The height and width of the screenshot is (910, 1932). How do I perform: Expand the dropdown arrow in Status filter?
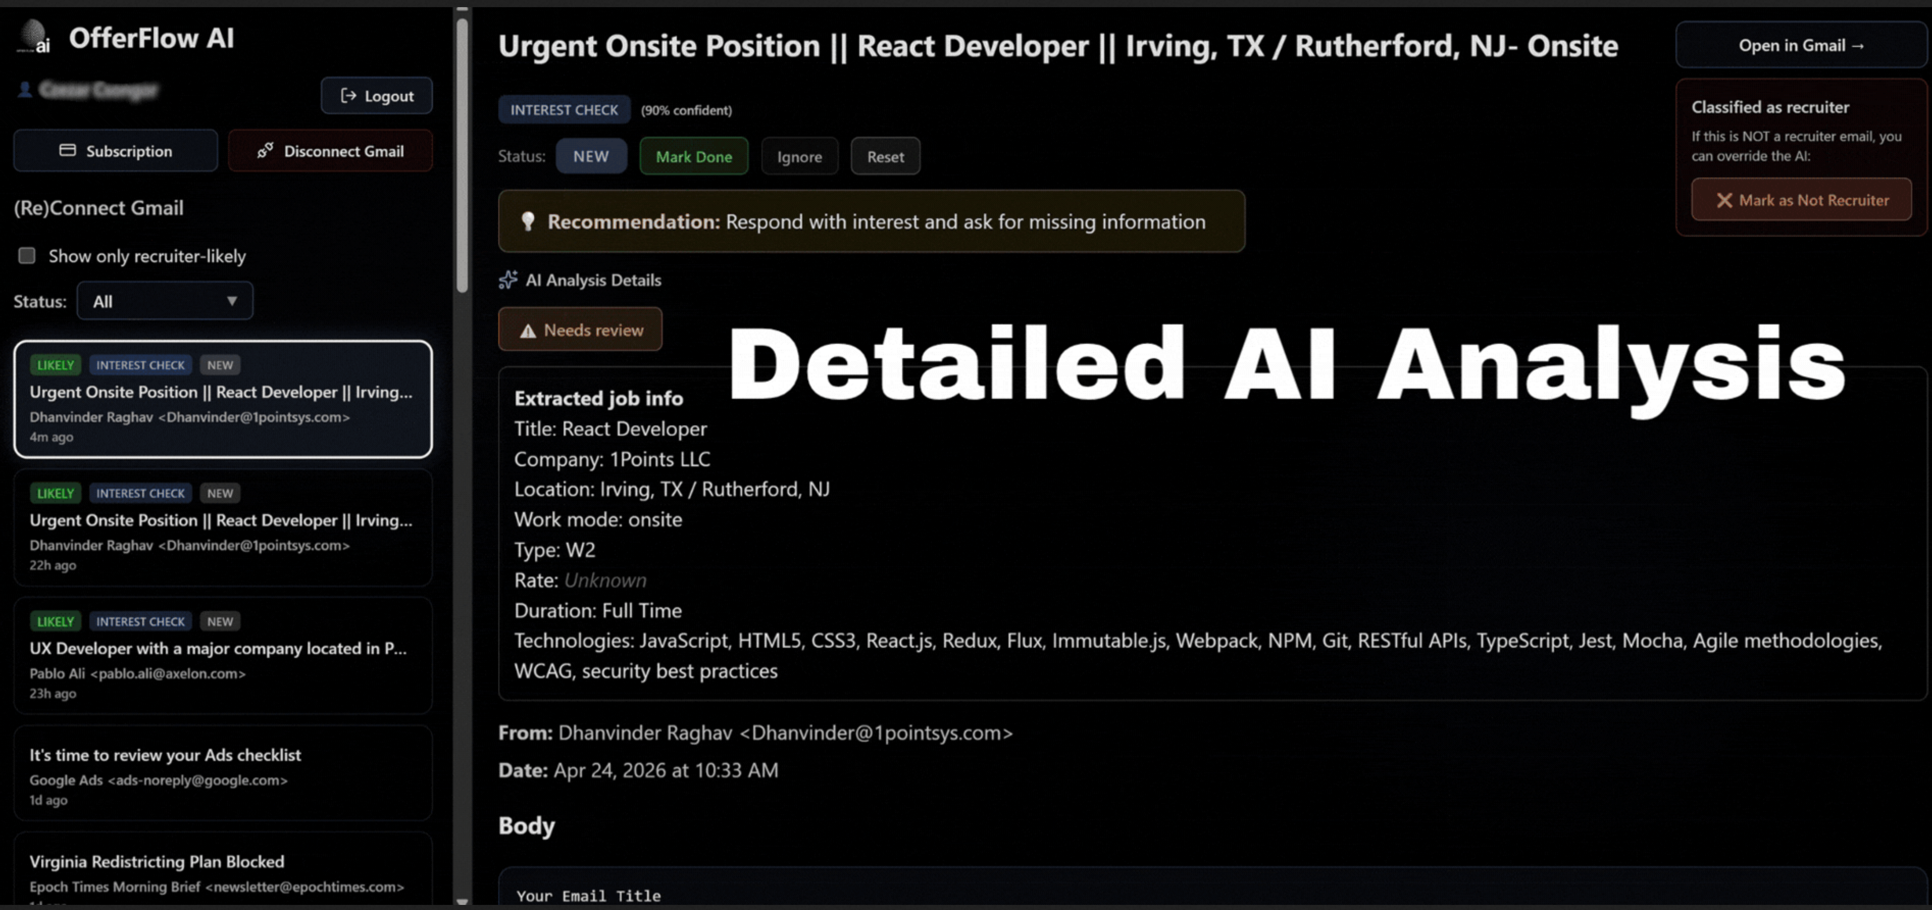click(232, 301)
